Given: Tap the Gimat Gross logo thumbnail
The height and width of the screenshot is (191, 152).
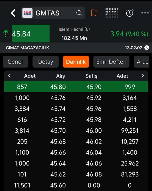Looking at the screenshot, I should point(27,13).
